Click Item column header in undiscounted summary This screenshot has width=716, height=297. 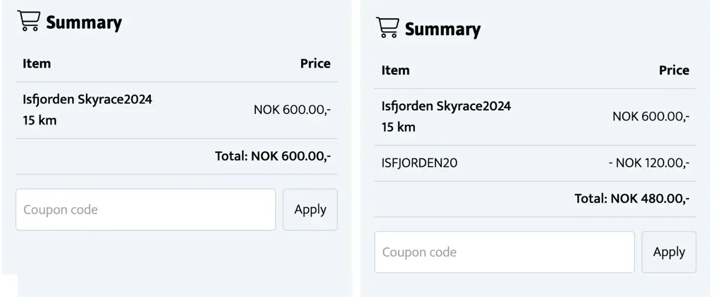click(37, 64)
